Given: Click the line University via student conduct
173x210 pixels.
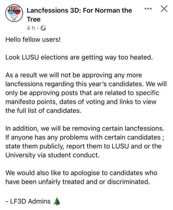Looking at the screenshot, I should point(52,155).
